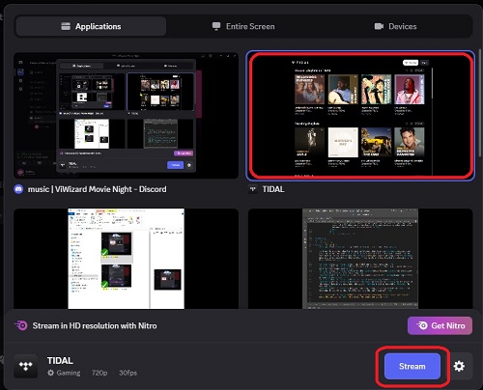Click the 'TIDAL' label under the thumbnail

273,189
